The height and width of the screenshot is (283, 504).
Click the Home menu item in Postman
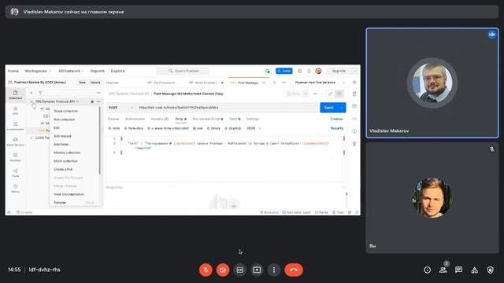click(13, 71)
